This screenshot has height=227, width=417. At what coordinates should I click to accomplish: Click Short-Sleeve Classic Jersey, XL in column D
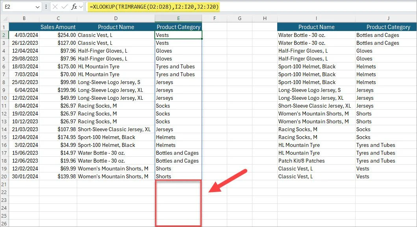pos(116,130)
